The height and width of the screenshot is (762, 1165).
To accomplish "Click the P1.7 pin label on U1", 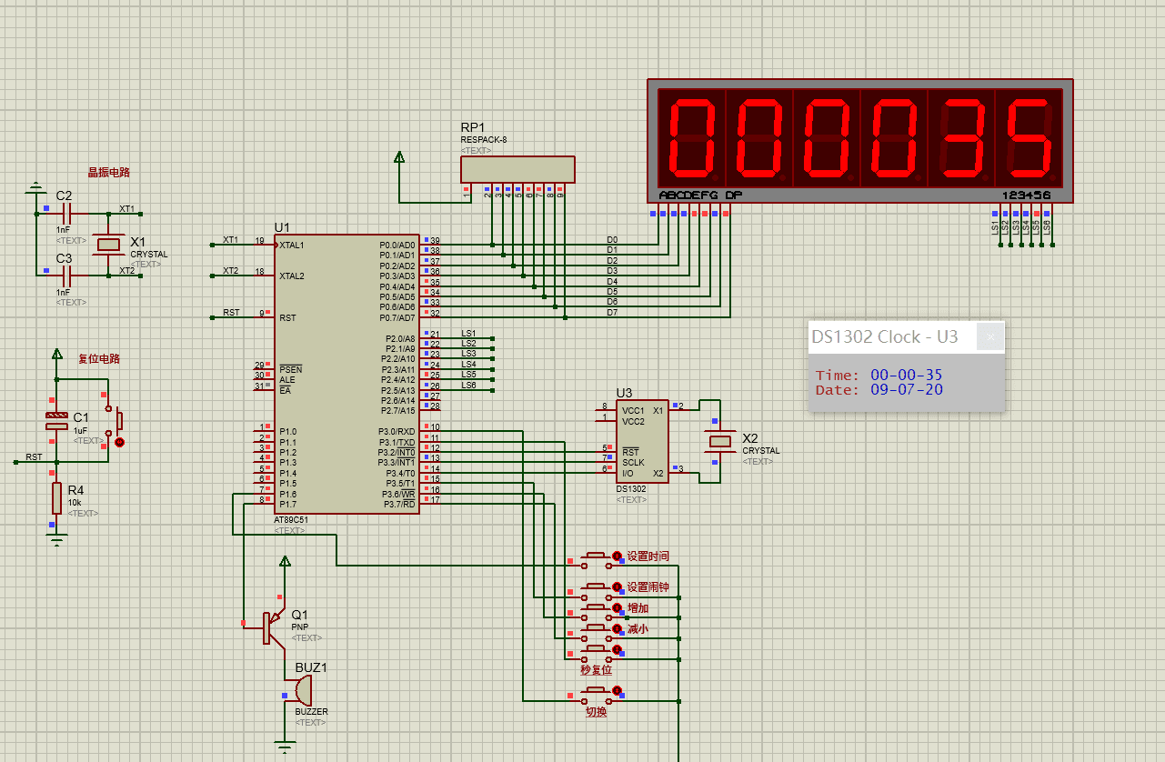I will 287,504.
